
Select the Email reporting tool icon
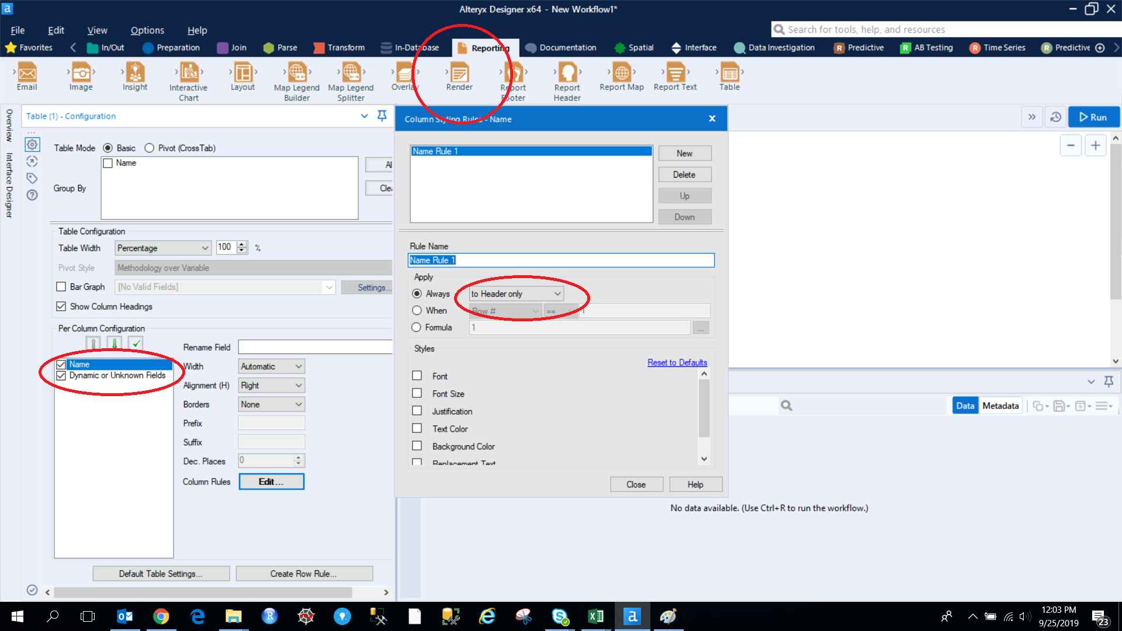tap(27, 73)
